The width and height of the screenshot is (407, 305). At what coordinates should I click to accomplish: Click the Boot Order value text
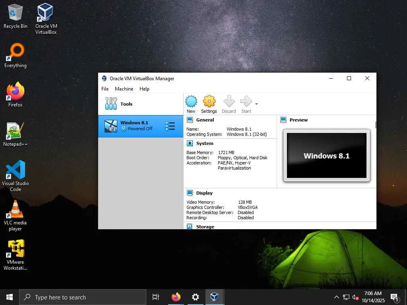pyautogui.click(x=242, y=158)
